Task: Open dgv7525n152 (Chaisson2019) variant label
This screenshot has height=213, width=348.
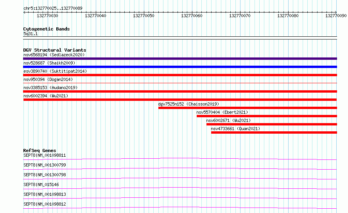Action: pyautogui.click(x=188, y=104)
